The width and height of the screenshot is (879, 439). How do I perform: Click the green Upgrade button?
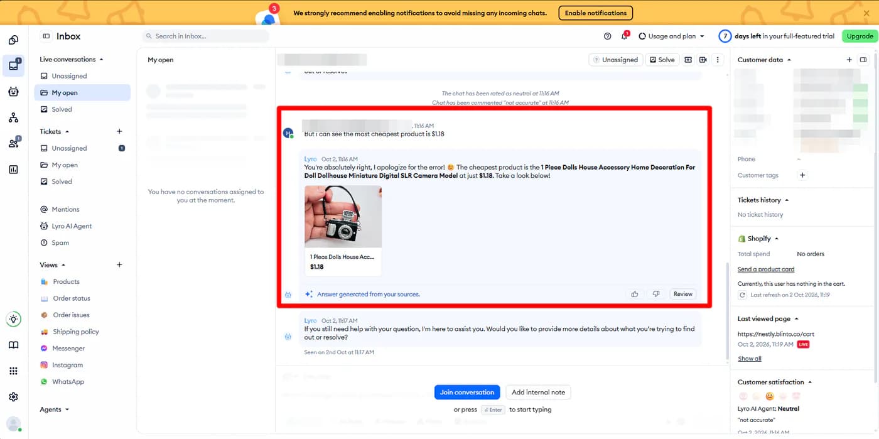[x=860, y=36]
